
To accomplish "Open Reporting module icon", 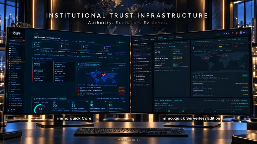I will pyautogui.click(x=9, y=87).
